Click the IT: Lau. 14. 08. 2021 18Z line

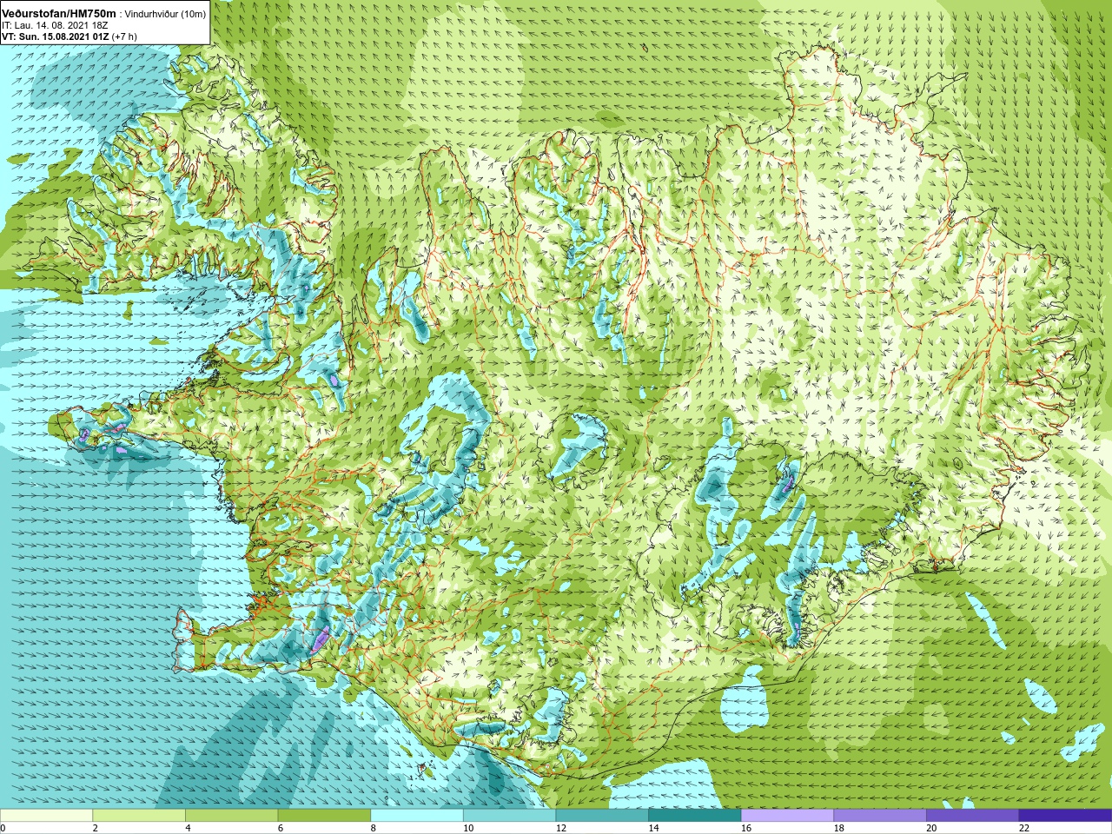55,24
